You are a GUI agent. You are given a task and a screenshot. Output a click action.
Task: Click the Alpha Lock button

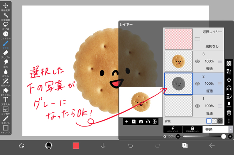[x=192, y=130]
